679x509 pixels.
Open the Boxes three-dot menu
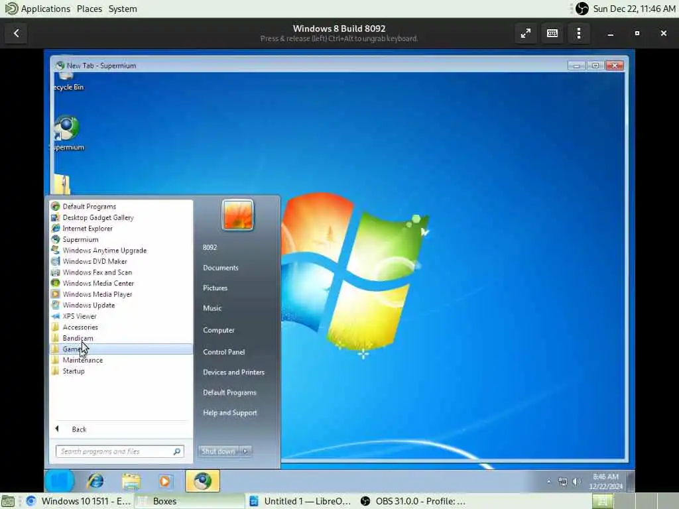tap(578, 33)
